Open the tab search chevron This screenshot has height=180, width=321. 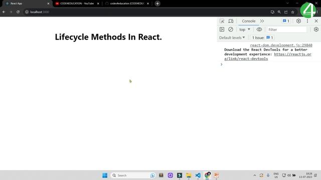pyautogui.click(x=287, y=3)
